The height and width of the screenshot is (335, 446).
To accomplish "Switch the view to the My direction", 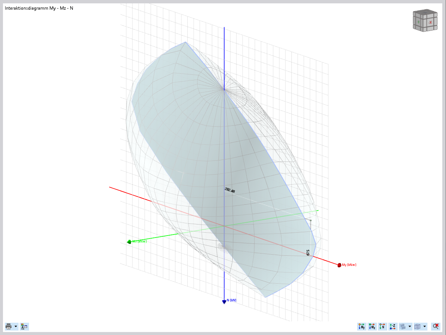I will (362, 326).
